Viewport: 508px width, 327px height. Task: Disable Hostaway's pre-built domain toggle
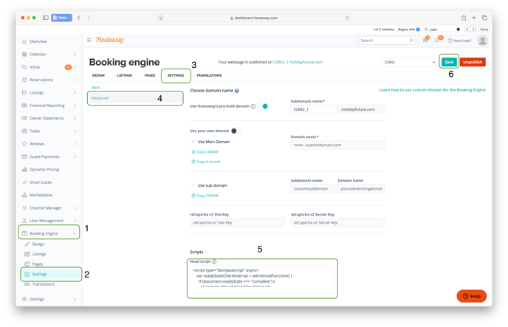point(264,106)
